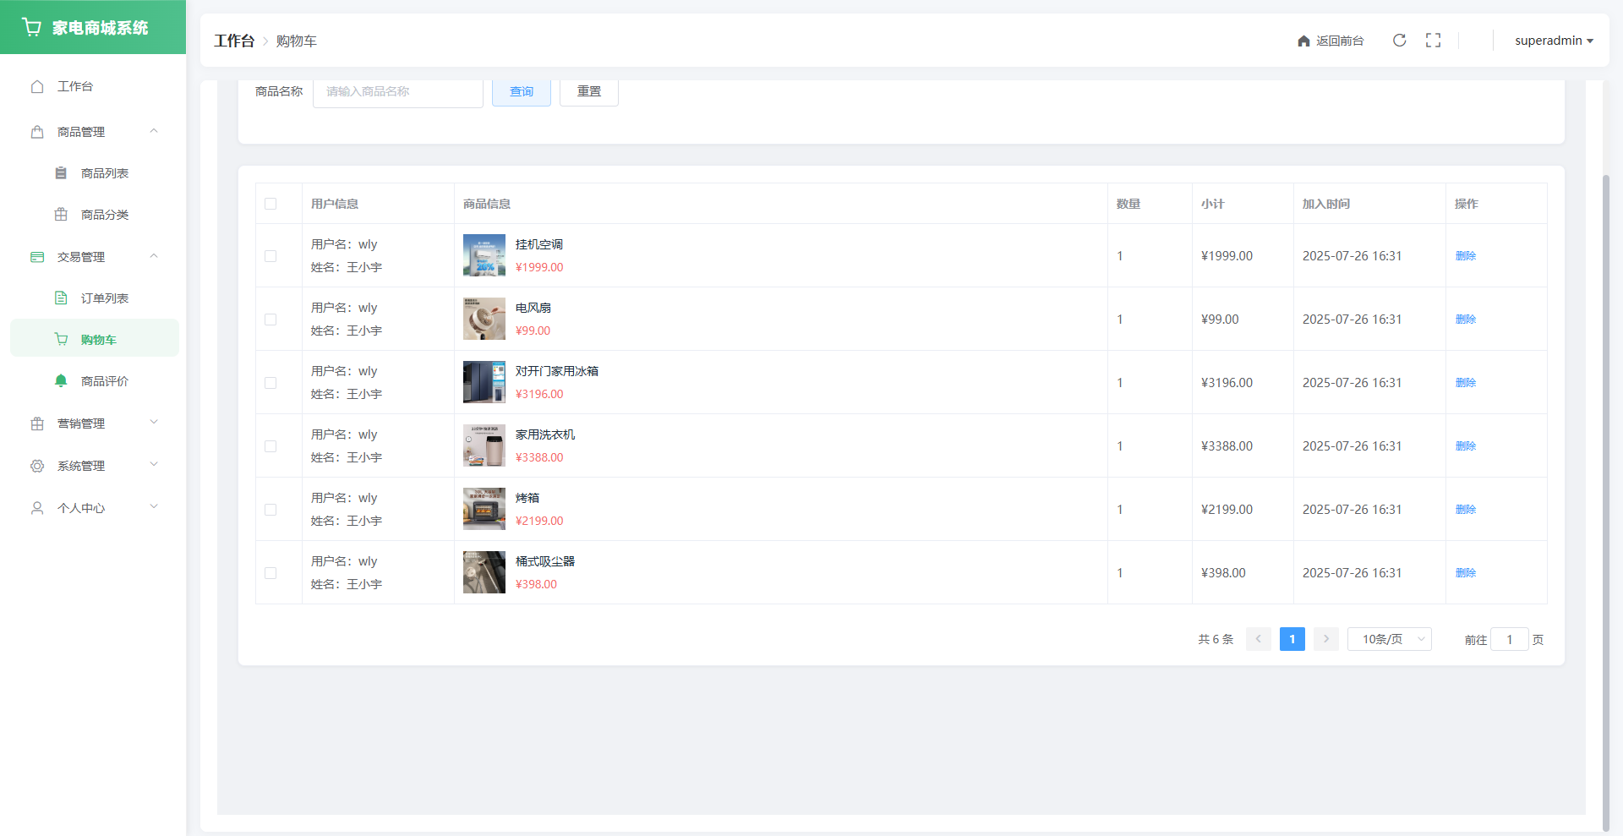Click the shopping cart logo icon
The image size is (1623, 836).
click(32, 27)
